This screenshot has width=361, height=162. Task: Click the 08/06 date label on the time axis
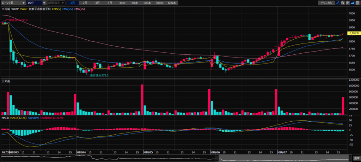[215, 152]
